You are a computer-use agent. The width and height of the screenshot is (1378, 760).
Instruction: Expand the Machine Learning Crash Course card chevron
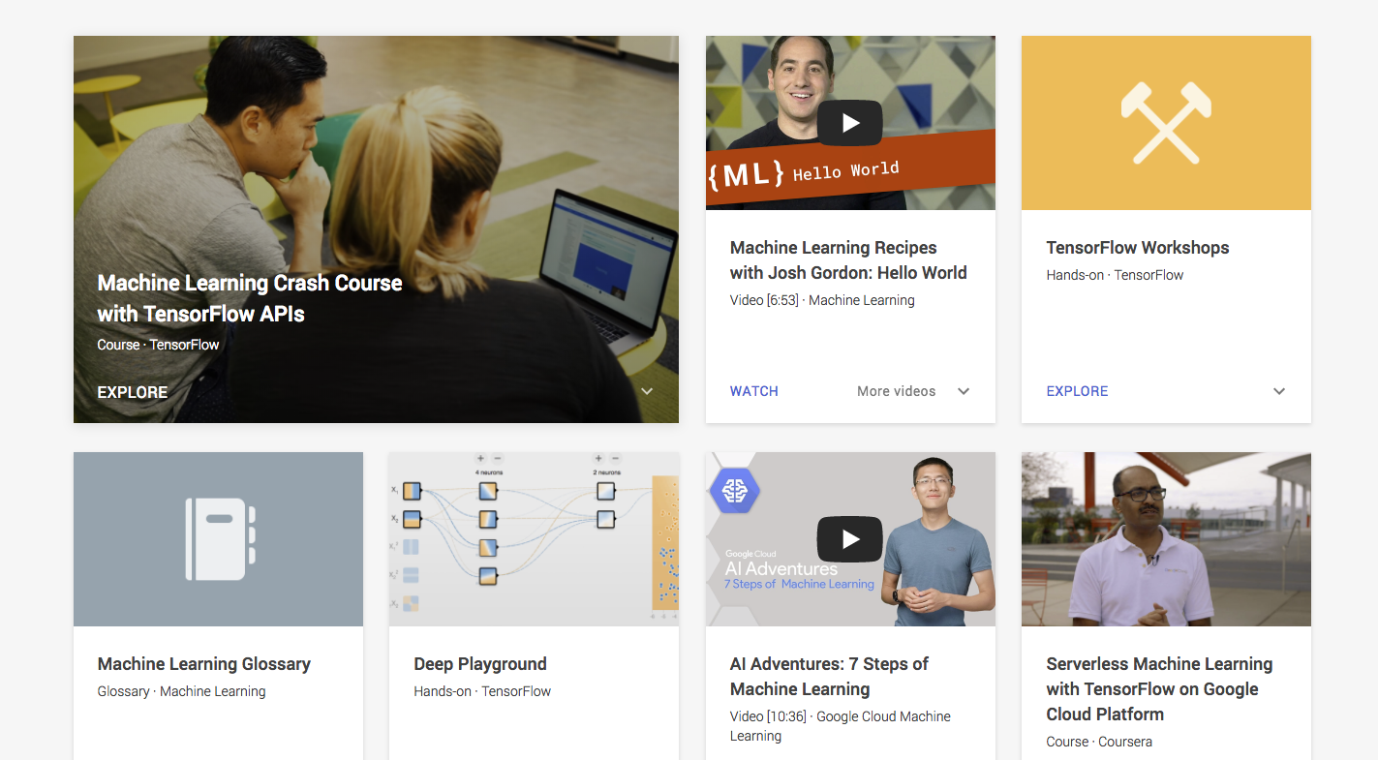pos(647,392)
